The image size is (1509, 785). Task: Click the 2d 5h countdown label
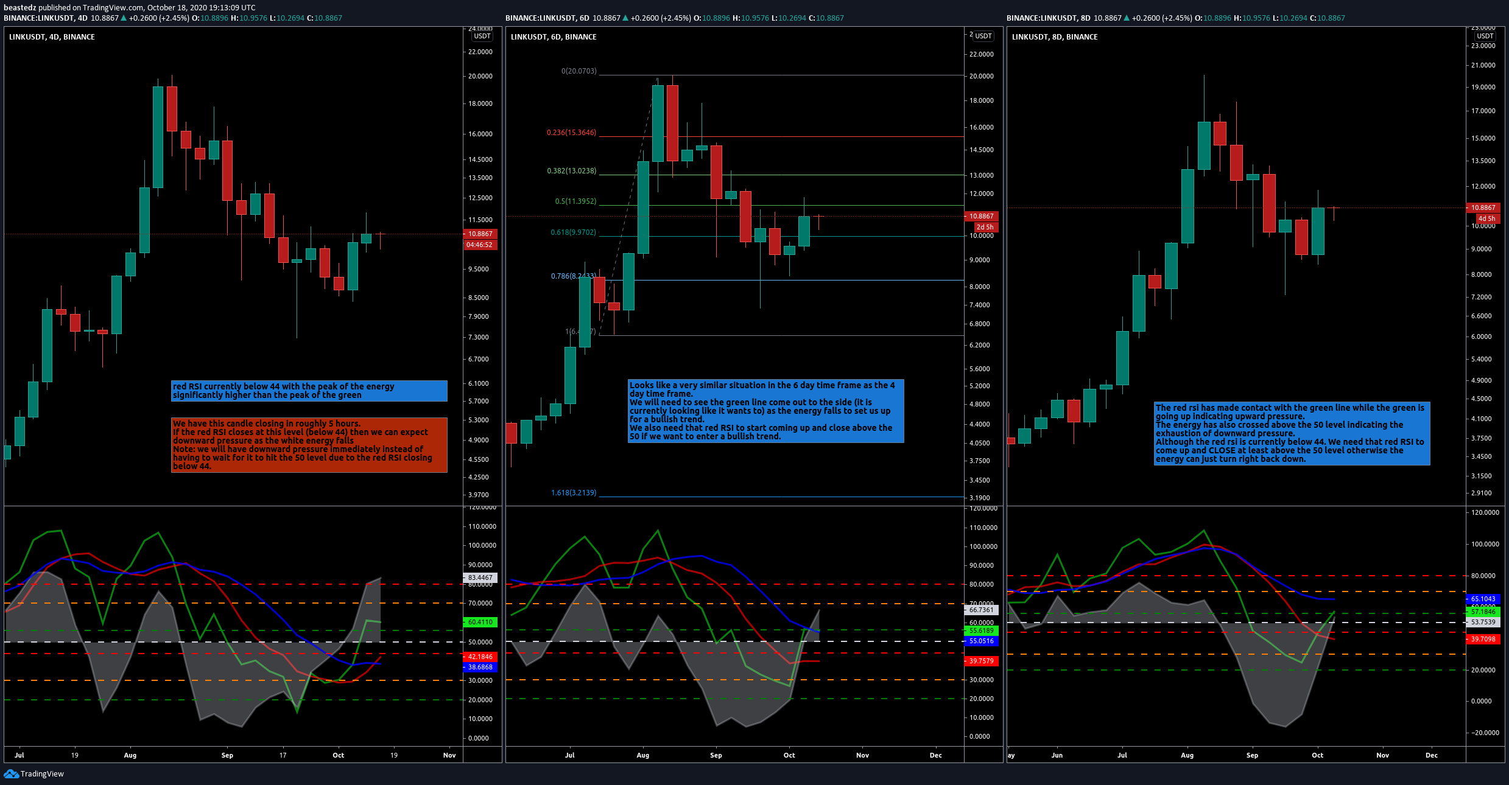pos(985,227)
